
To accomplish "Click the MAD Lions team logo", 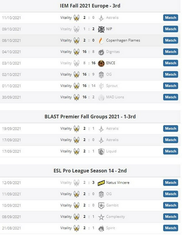I will coord(101,97).
